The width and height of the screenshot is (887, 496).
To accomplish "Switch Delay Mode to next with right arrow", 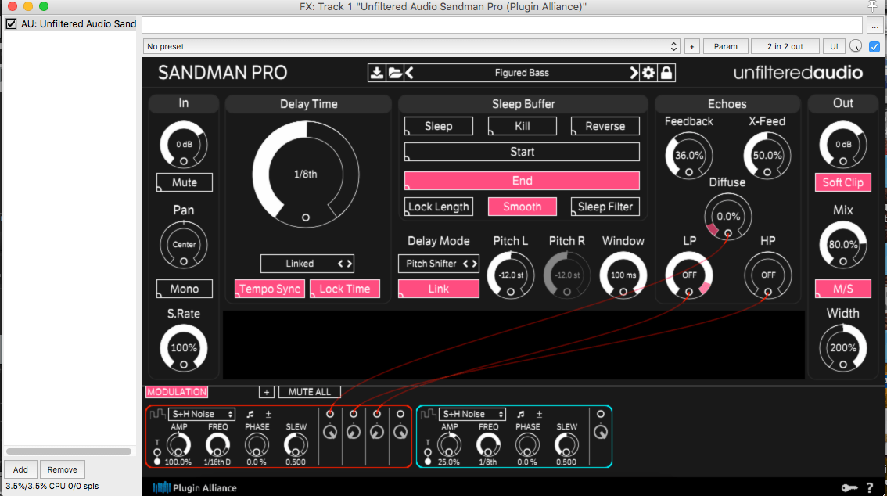I will (x=474, y=264).
